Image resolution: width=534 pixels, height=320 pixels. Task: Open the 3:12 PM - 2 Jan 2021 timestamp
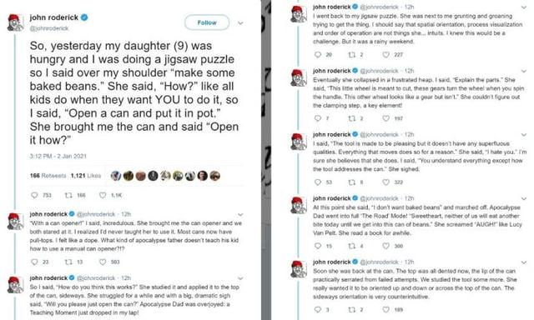pyautogui.click(x=58, y=156)
